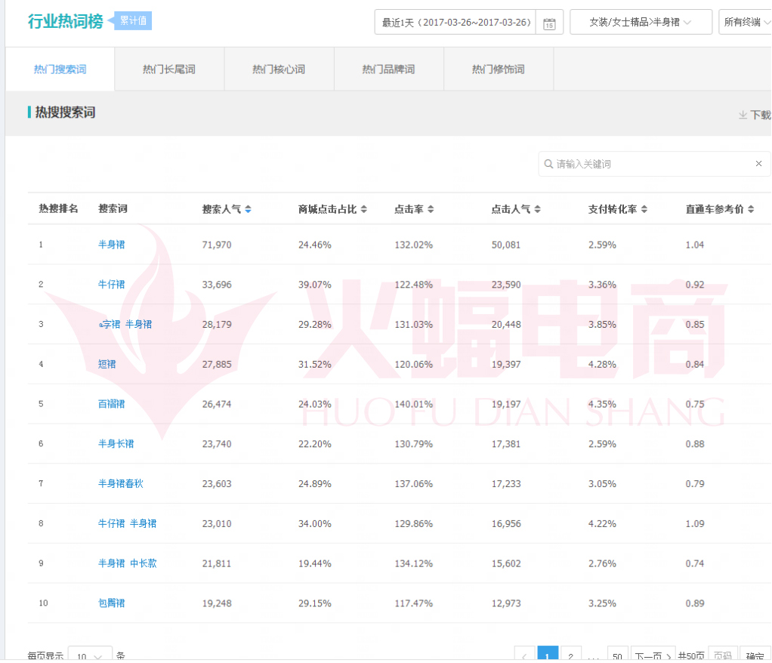Sort by 商城点击占比 arrows

364,209
